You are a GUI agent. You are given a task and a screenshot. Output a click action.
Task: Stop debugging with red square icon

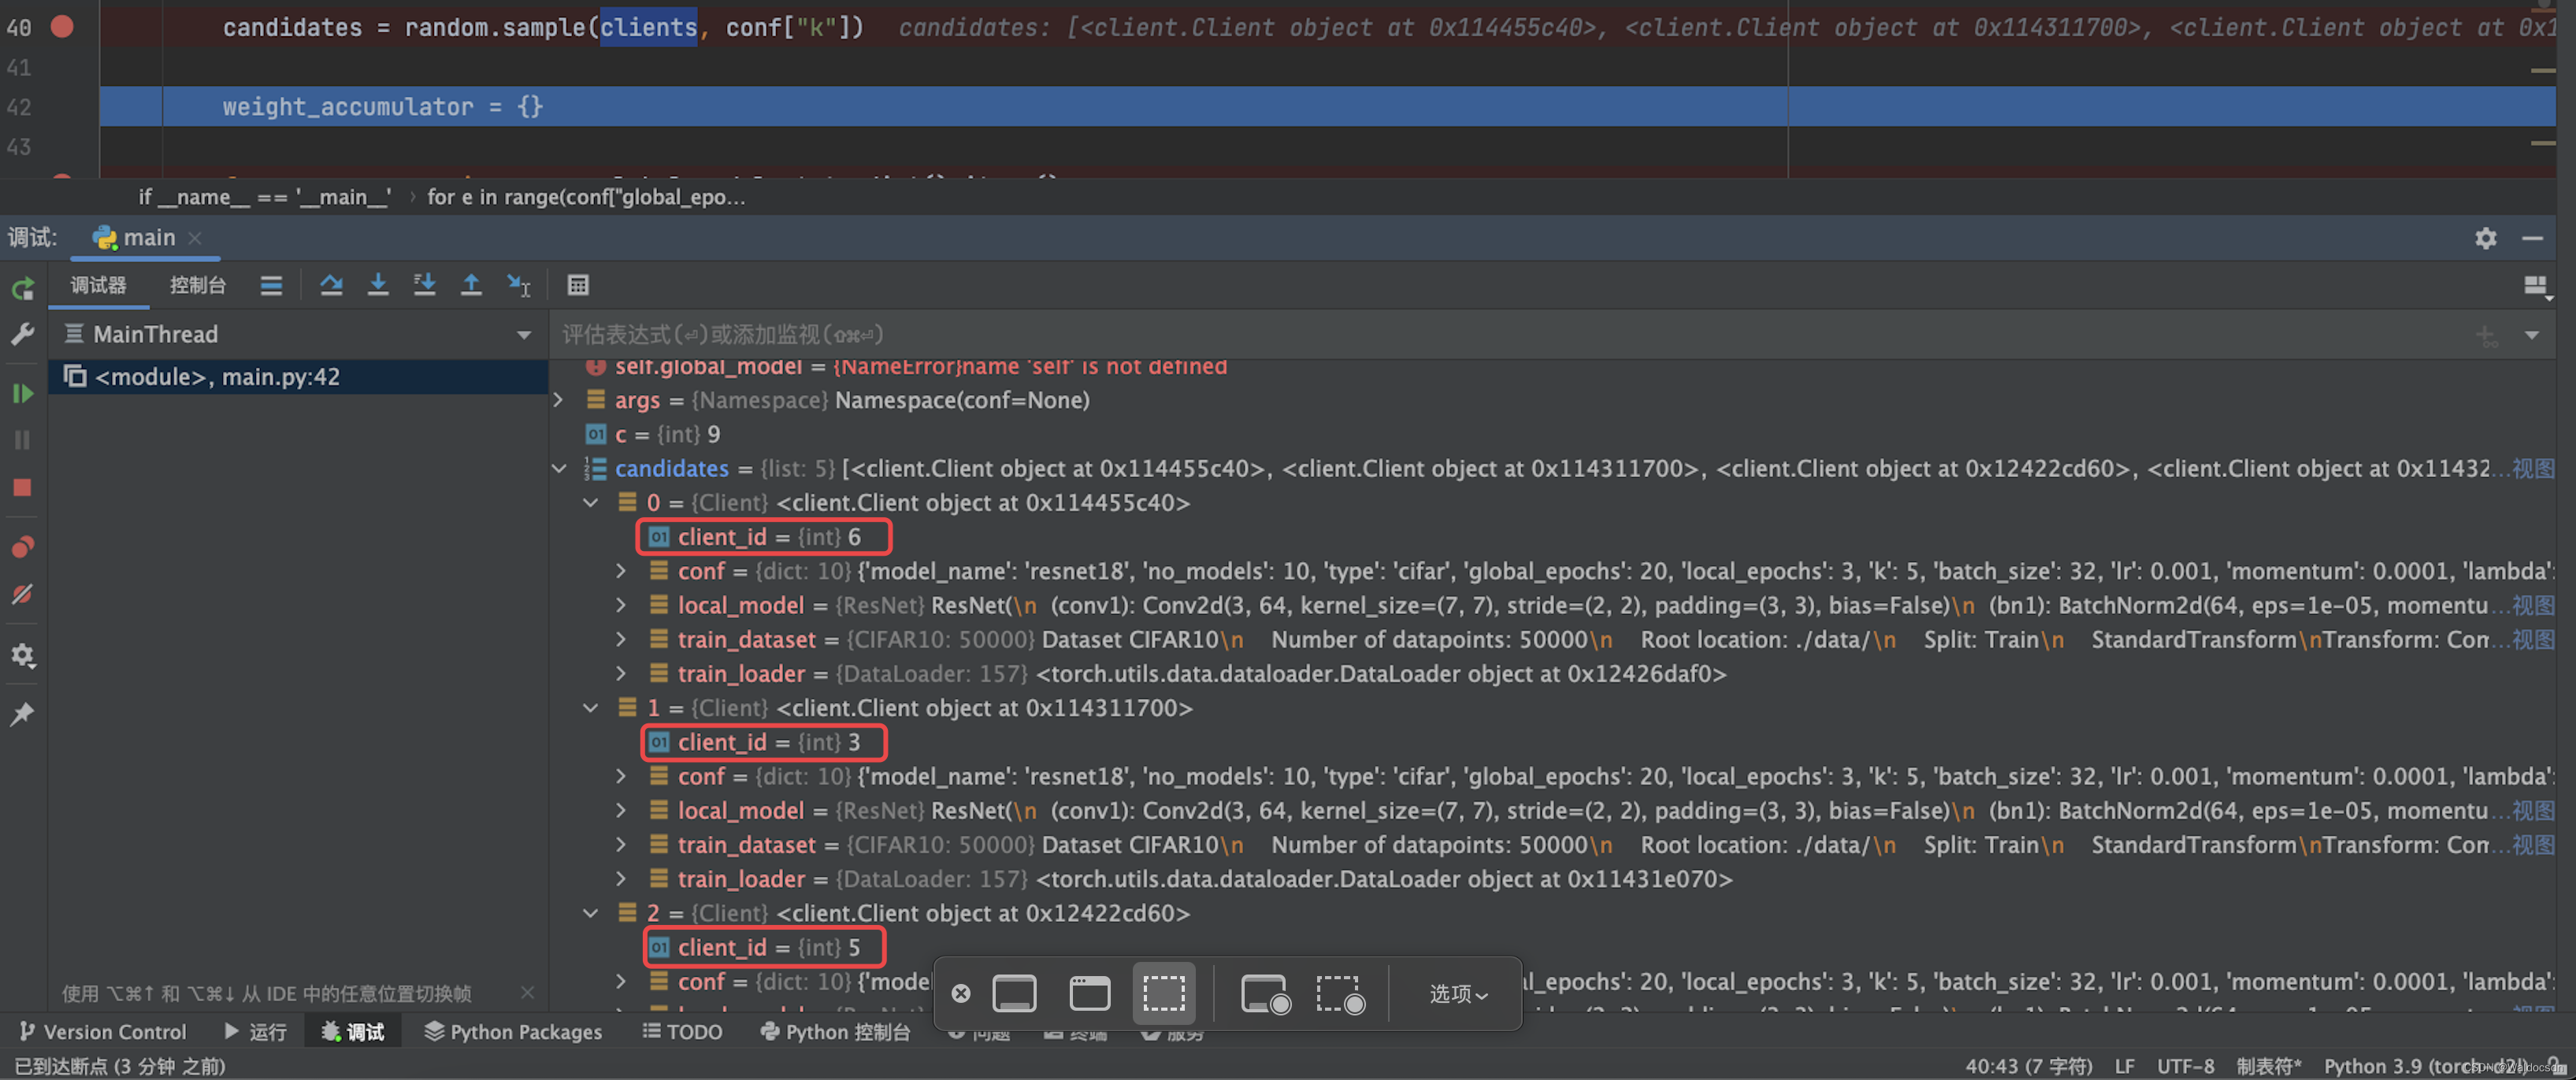tap(22, 487)
